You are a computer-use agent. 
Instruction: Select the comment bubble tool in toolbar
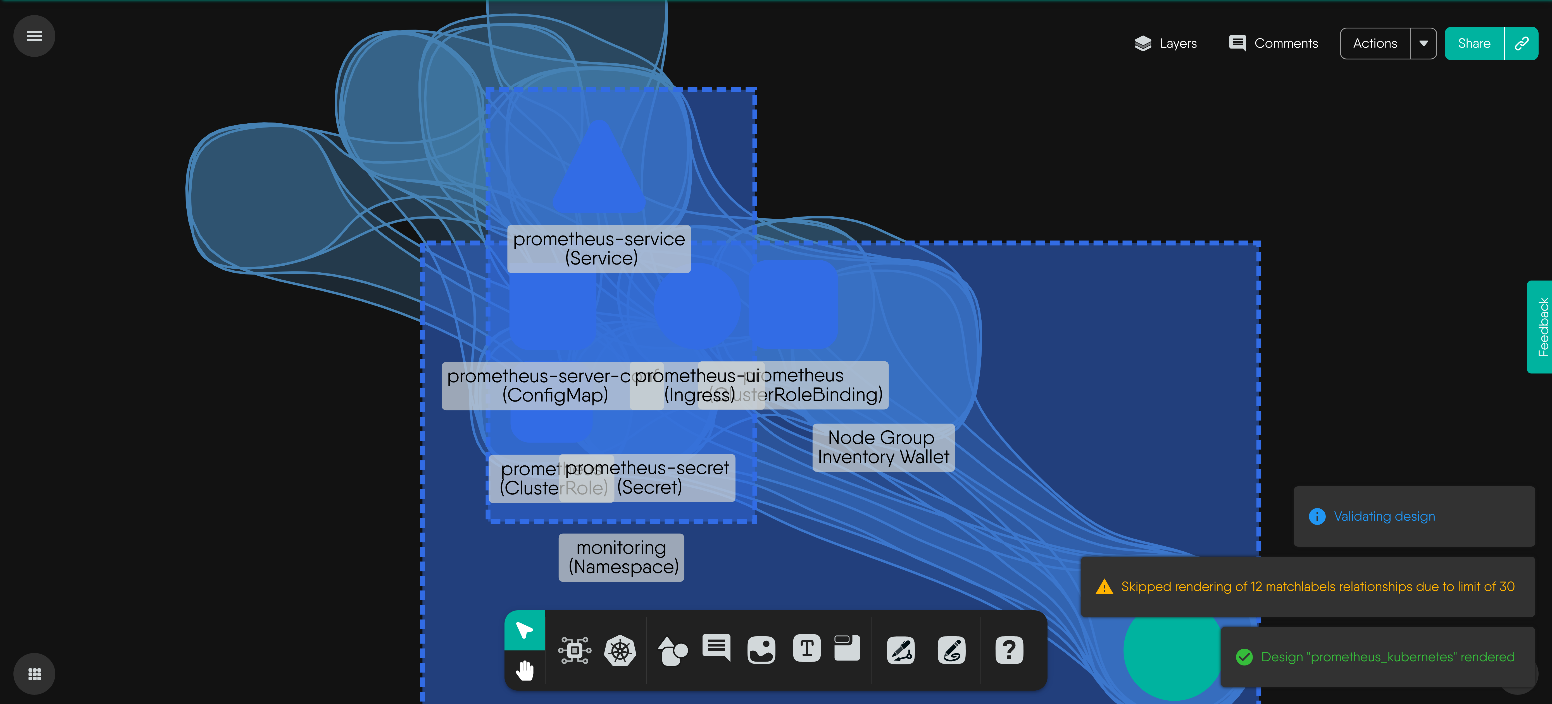[x=716, y=647]
